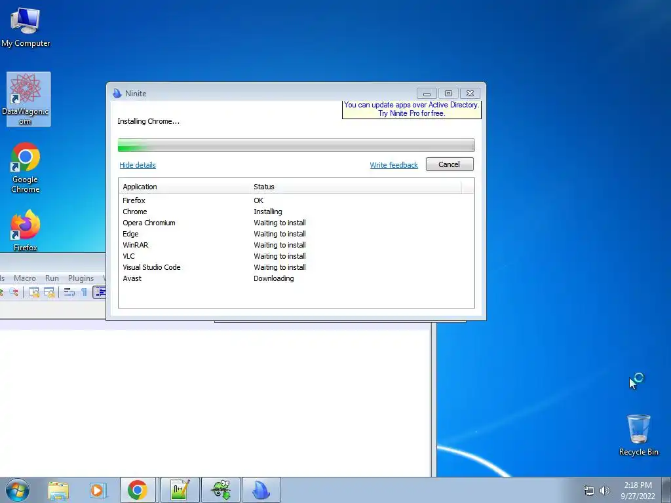Switch to Ninite taskbar button

(261, 490)
